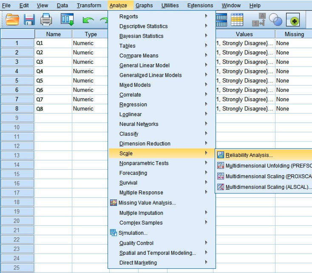Expand the Compare Means submenu
Screen dimensions: 312x273
(x=162, y=55)
